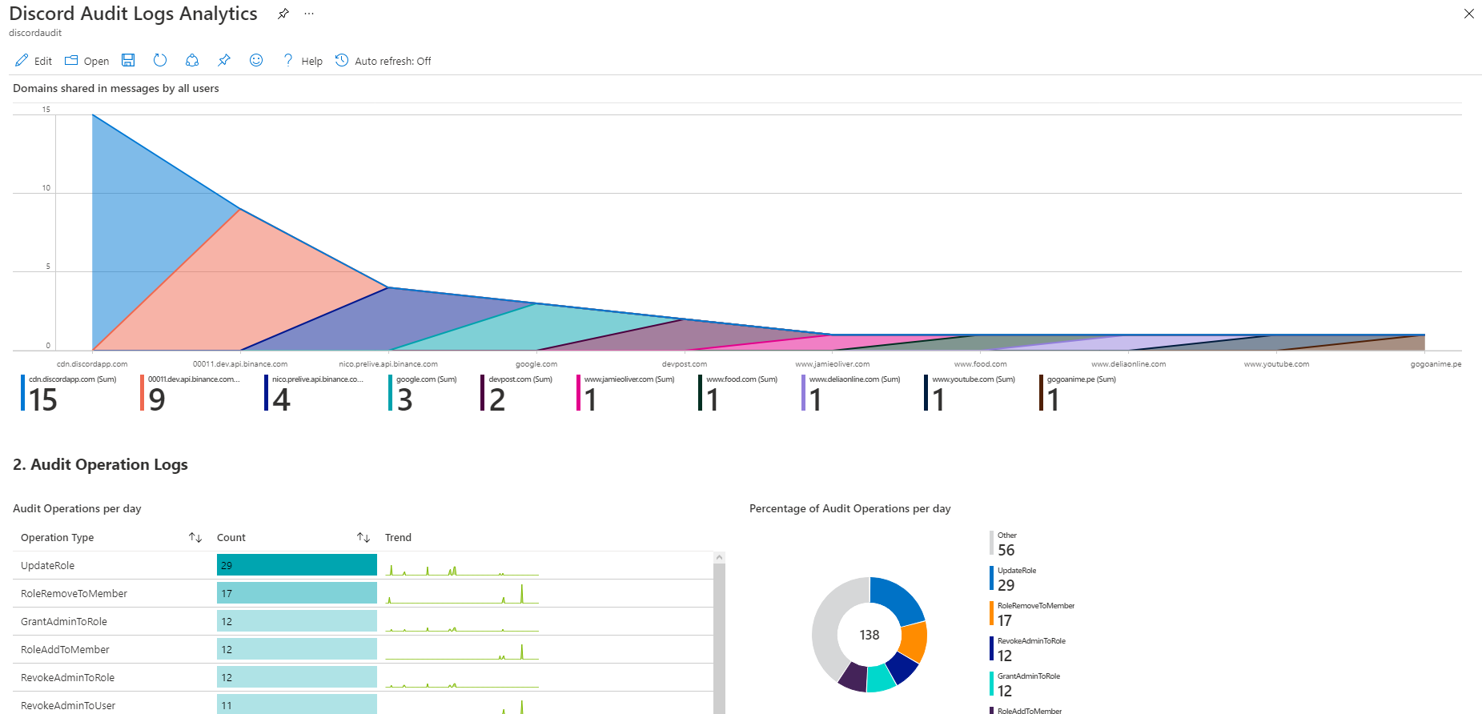Click the Other 56 donut legend entry
Screen dimensions: 1482x714
click(1004, 544)
